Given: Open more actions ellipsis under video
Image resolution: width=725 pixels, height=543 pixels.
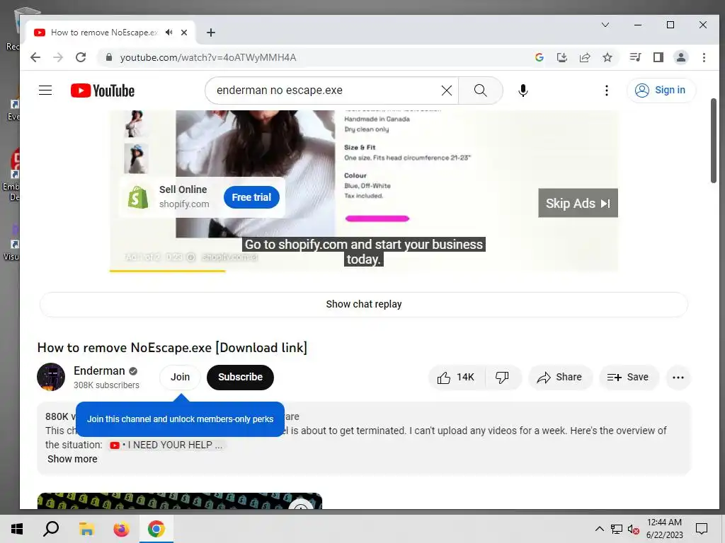Looking at the screenshot, I should [678, 378].
